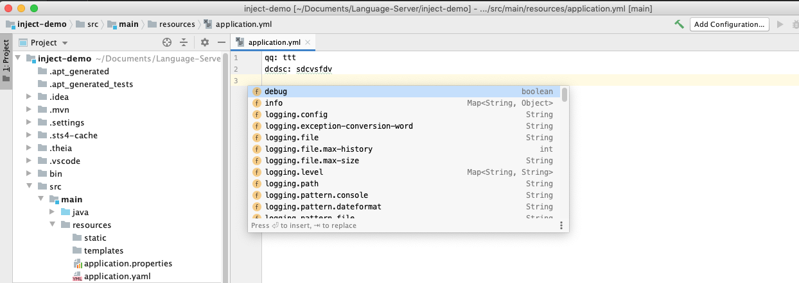Close the application.yml tab
The height and width of the screenshot is (283, 799).
pyautogui.click(x=308, y=43)
